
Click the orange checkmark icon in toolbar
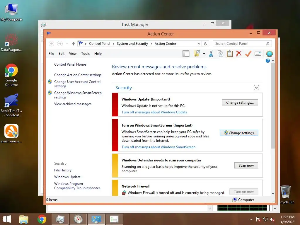[x=248, y=54]
